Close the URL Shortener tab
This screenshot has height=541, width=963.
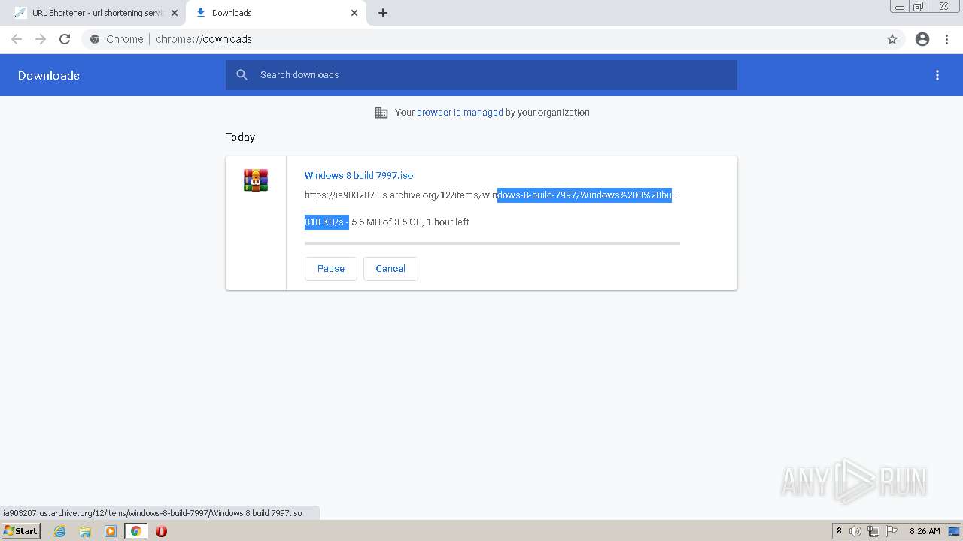point(175,13)
